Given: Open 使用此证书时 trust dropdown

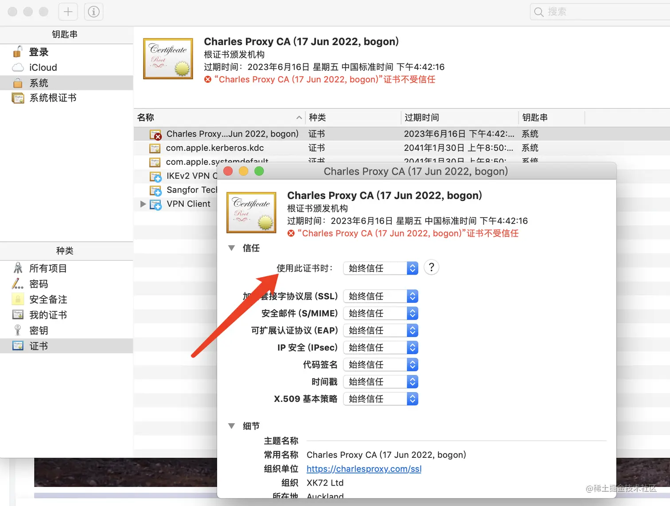Looking at the screenshot, I should [x=381, y=268].
